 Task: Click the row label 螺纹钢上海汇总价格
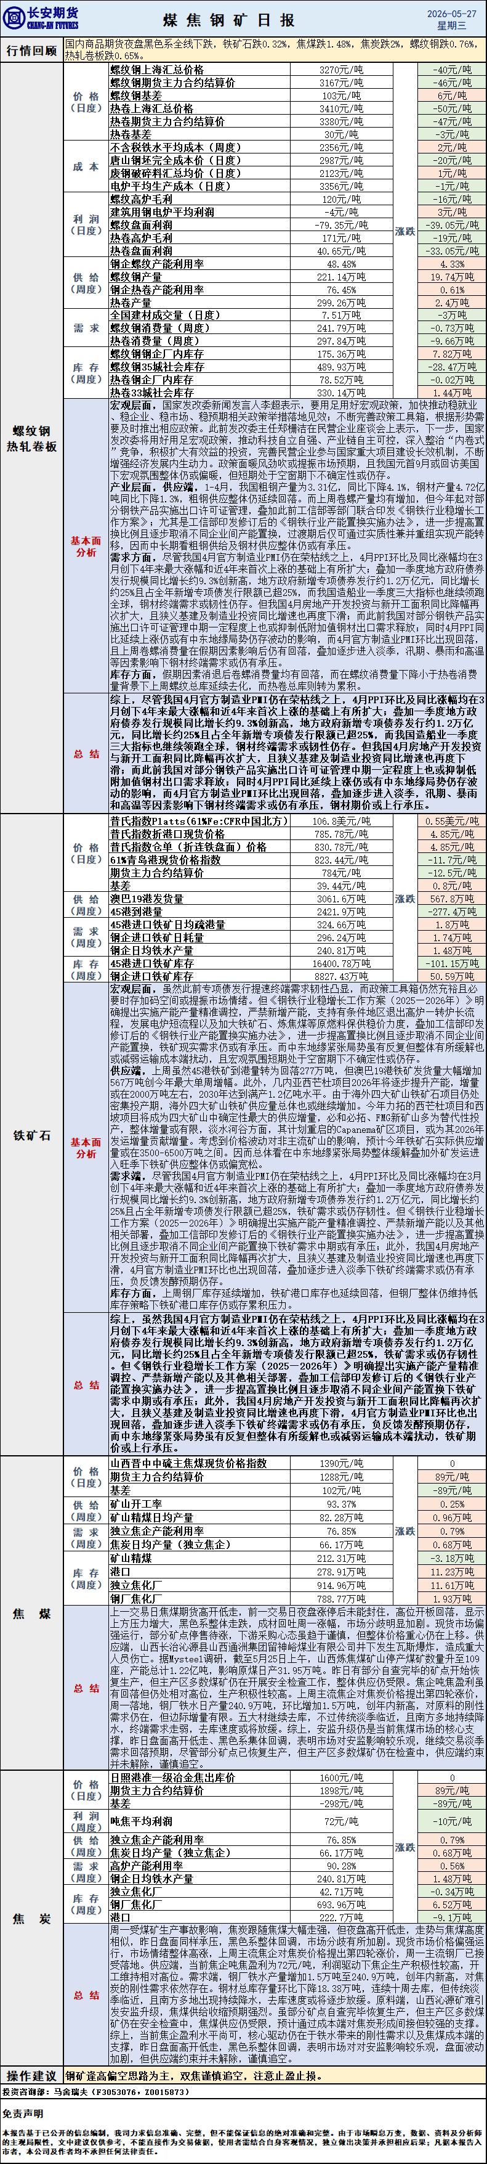[157, 70]
